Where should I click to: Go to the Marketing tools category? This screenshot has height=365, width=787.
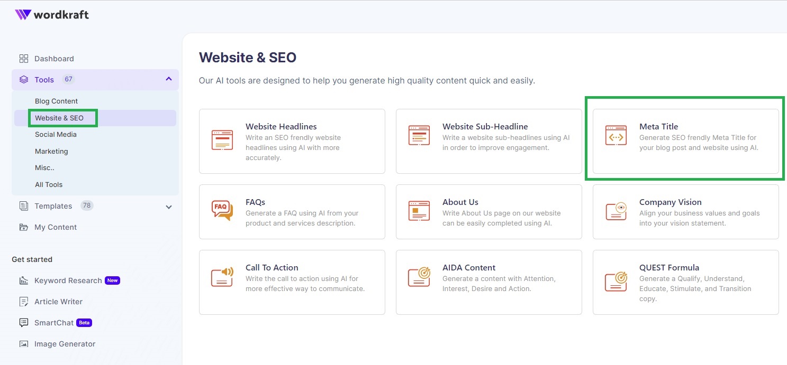click(51, 151)
